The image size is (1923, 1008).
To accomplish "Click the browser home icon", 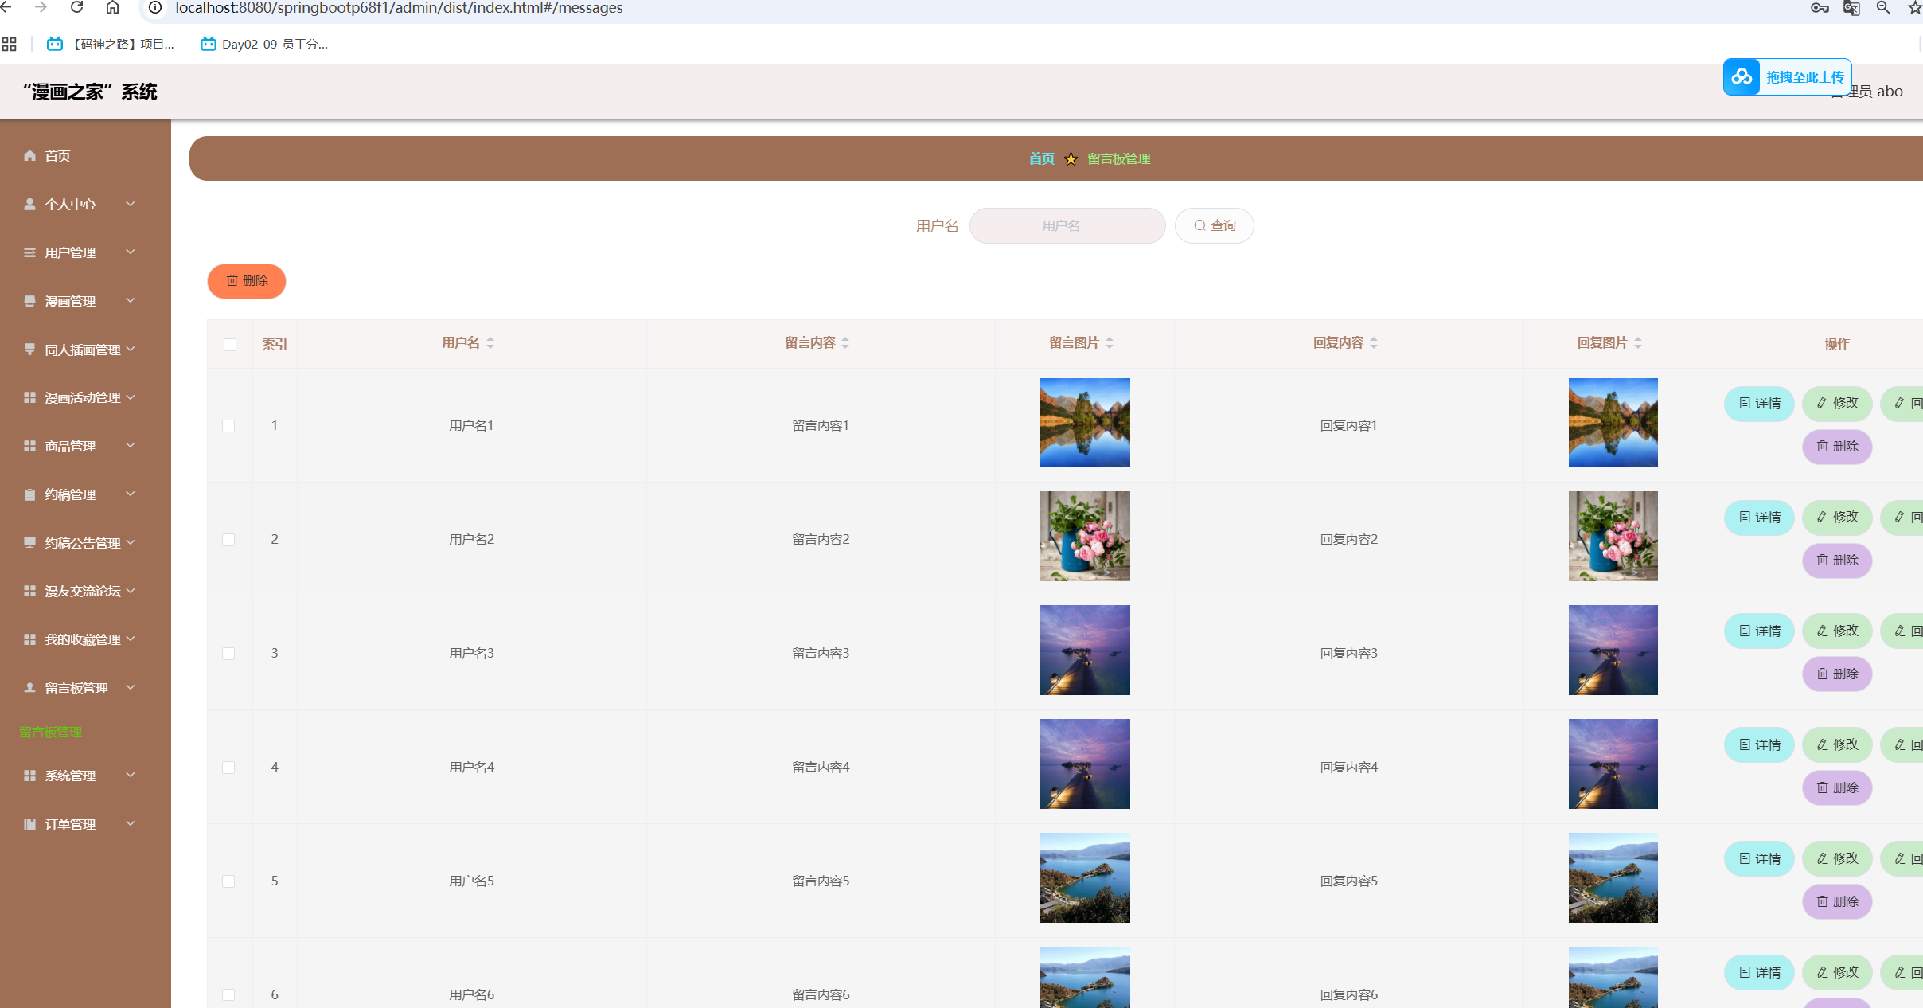I will [112, 7].
